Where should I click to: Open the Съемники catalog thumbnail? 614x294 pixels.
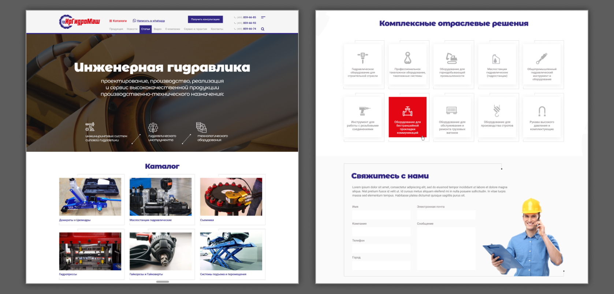coord(231,197)
